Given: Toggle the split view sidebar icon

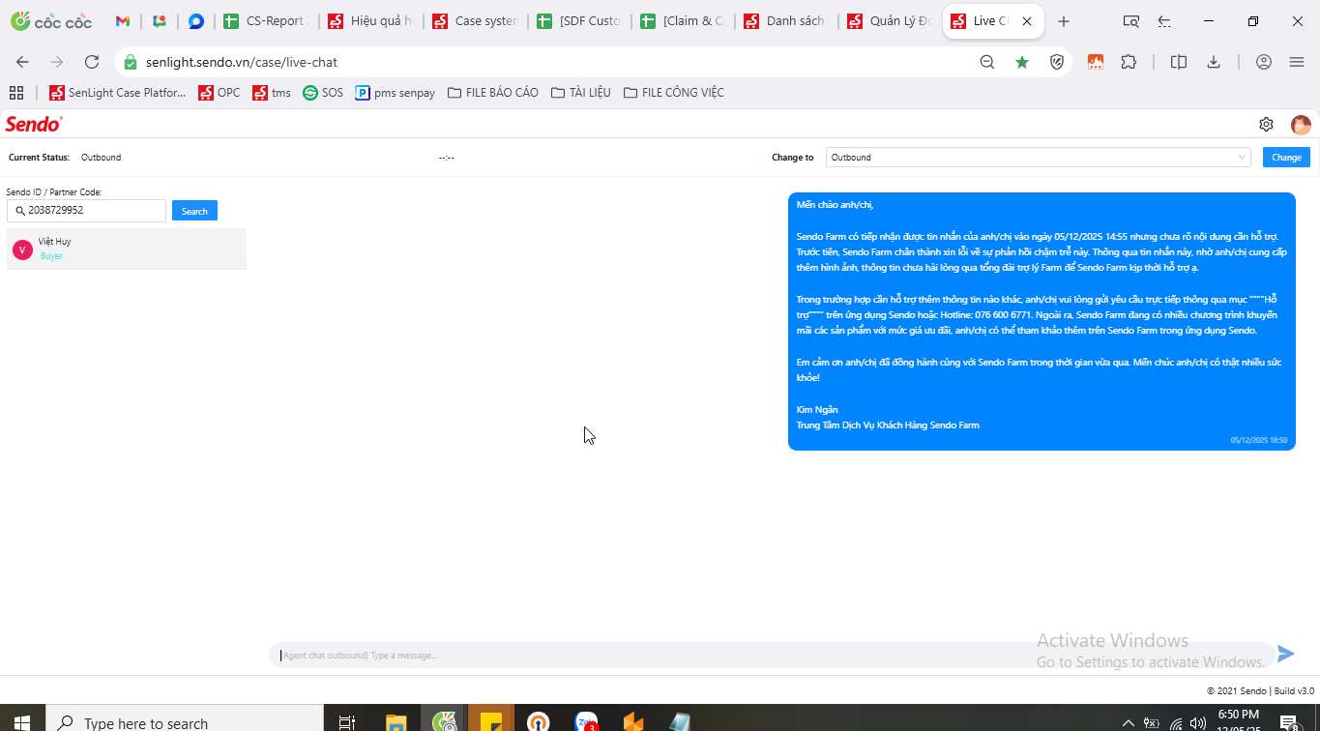Looking at the screenshot, I should point(1179,62).
